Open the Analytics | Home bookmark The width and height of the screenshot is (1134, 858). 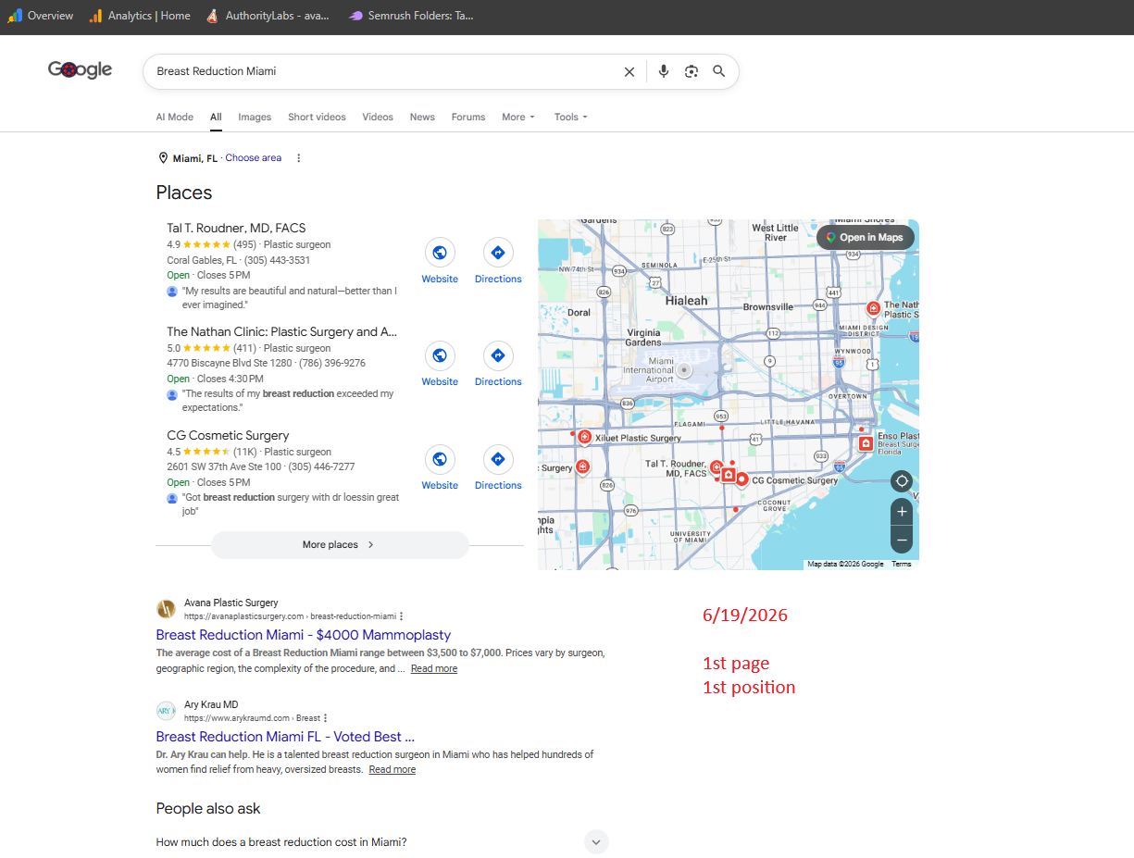(140, 16)
